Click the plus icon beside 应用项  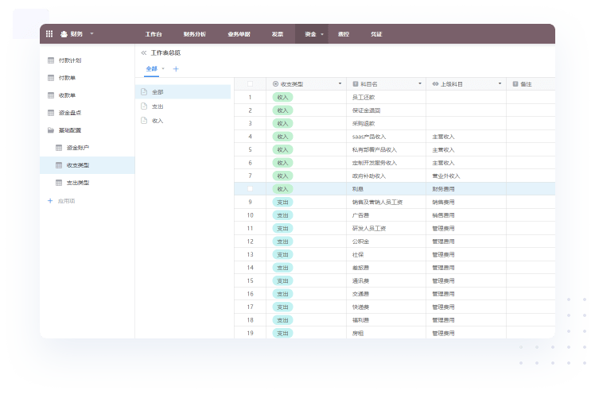tap(50, 201)
